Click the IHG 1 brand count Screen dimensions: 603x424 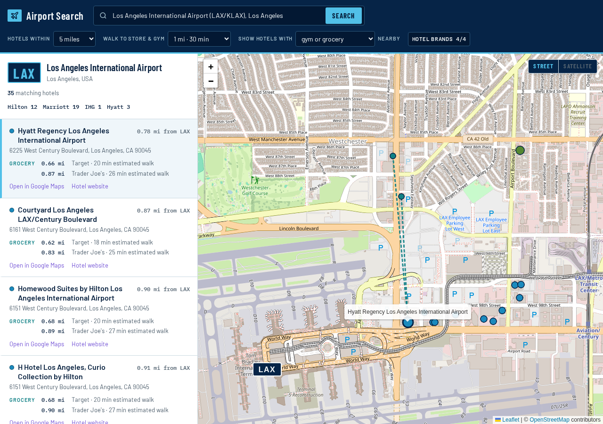pos(93,107)
